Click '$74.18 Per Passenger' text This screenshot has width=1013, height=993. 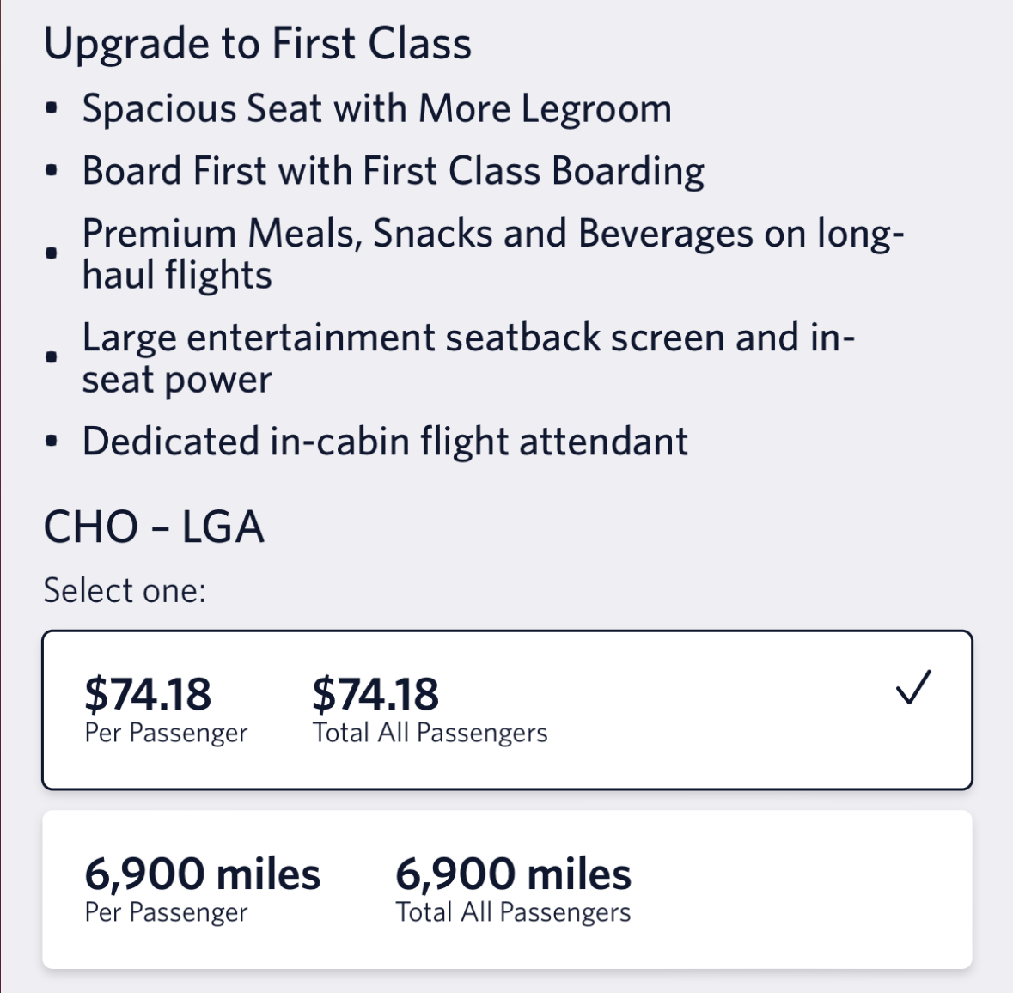(165, 706)
